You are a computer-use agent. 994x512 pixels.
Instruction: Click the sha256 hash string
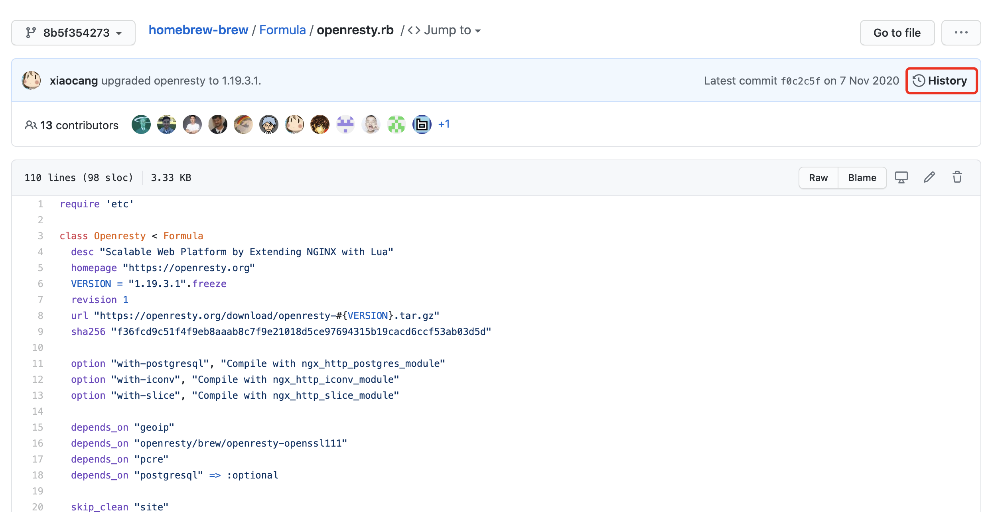301,332
